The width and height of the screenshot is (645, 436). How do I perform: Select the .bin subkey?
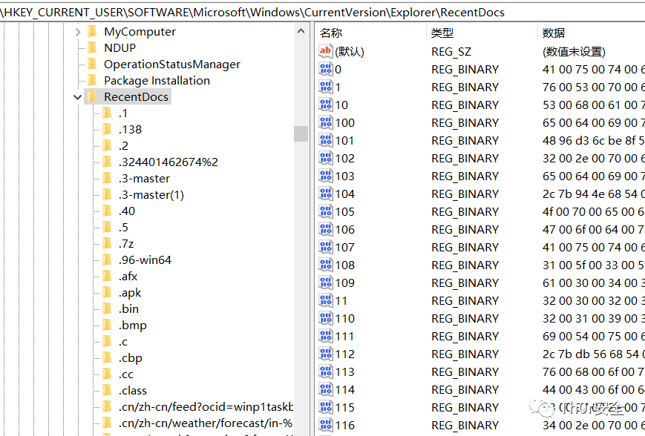128,309
